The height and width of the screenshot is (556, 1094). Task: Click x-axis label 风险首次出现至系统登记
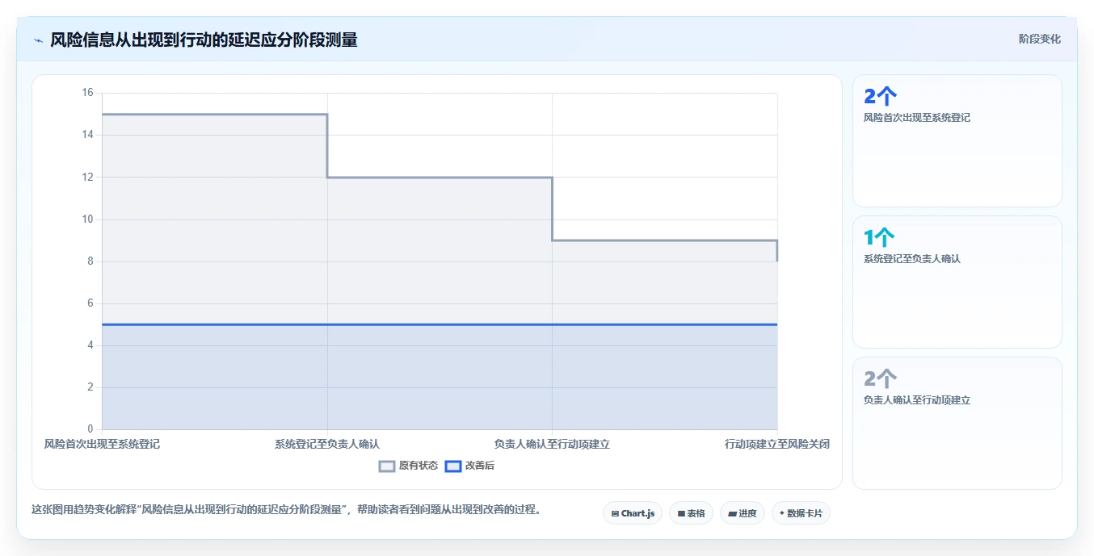click(x=102, y=444)
